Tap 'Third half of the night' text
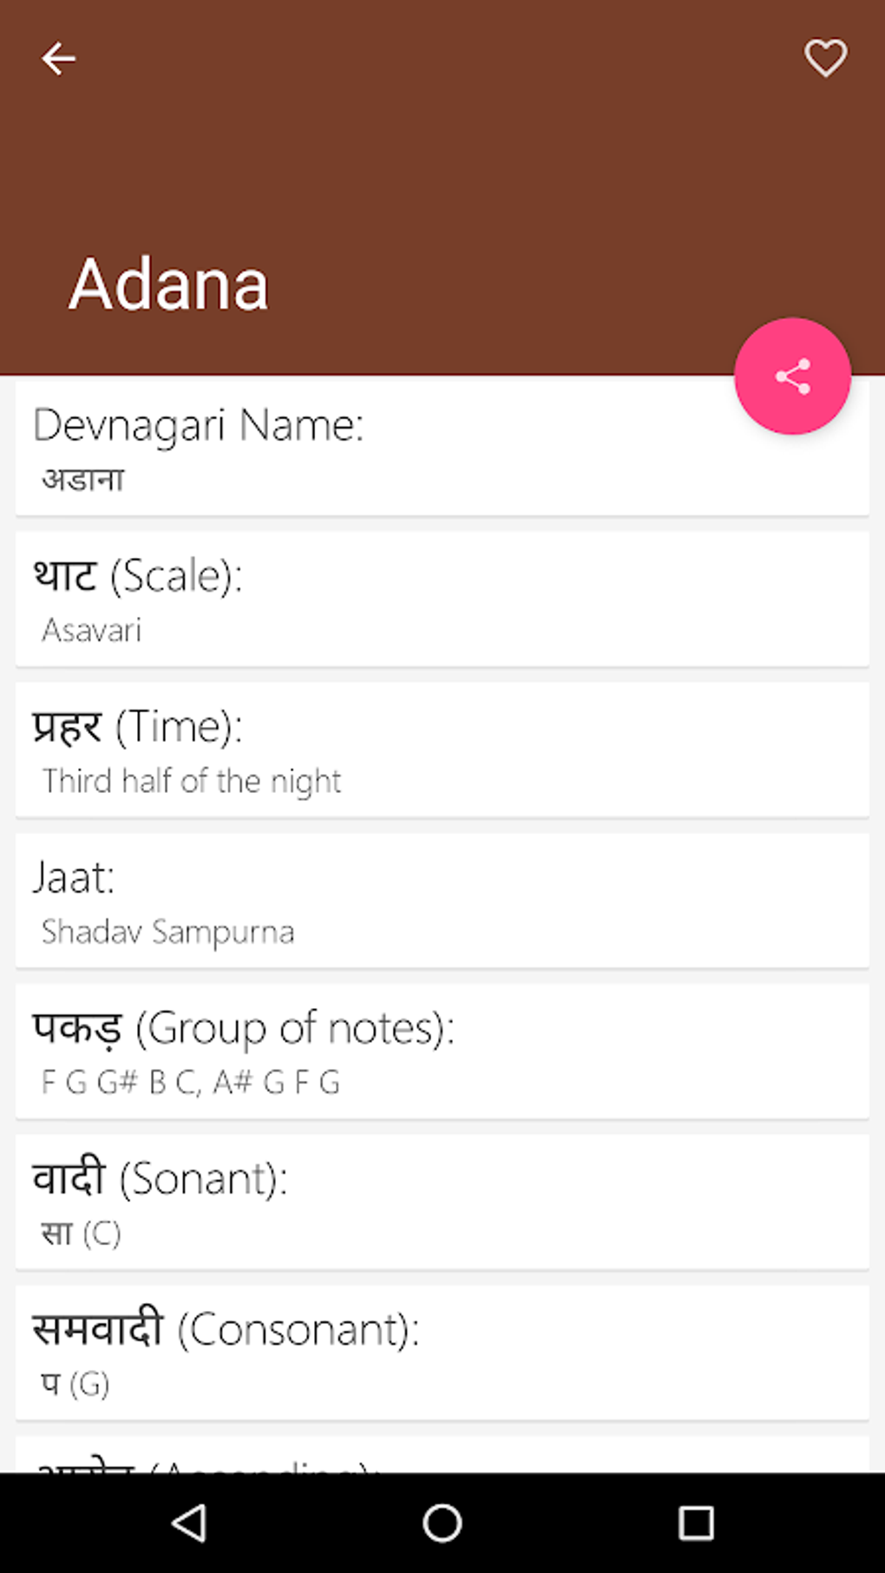 (192, 782)
